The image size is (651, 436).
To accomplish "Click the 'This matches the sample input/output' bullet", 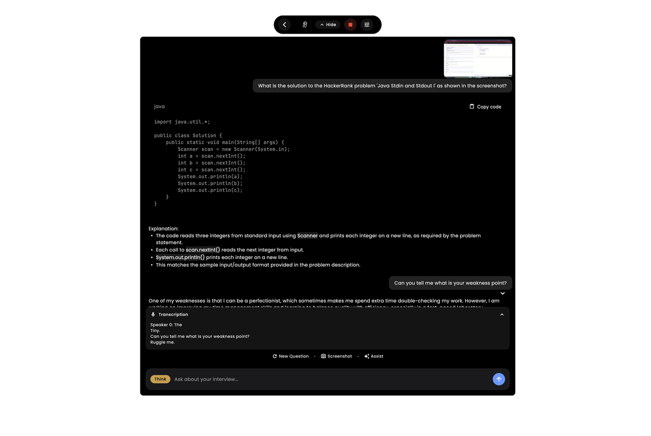I will (258, 265).
